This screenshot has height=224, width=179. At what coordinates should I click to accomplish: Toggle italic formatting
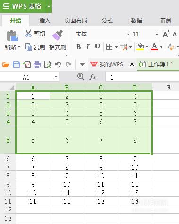point(88,47)
